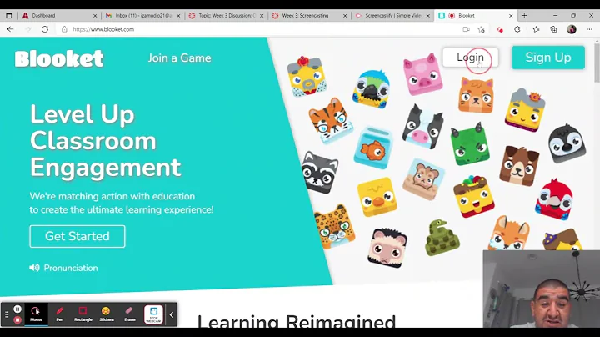The width and height of the screenshot is (600, 337).
Task: Select the Rectangle annotation tool
Action: [83, 314]
